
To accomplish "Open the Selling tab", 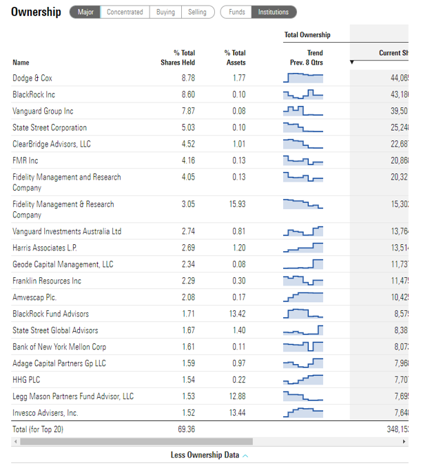I will click(x=198, y=12).
